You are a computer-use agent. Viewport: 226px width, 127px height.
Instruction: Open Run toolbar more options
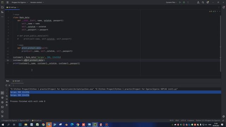(13, 85)
